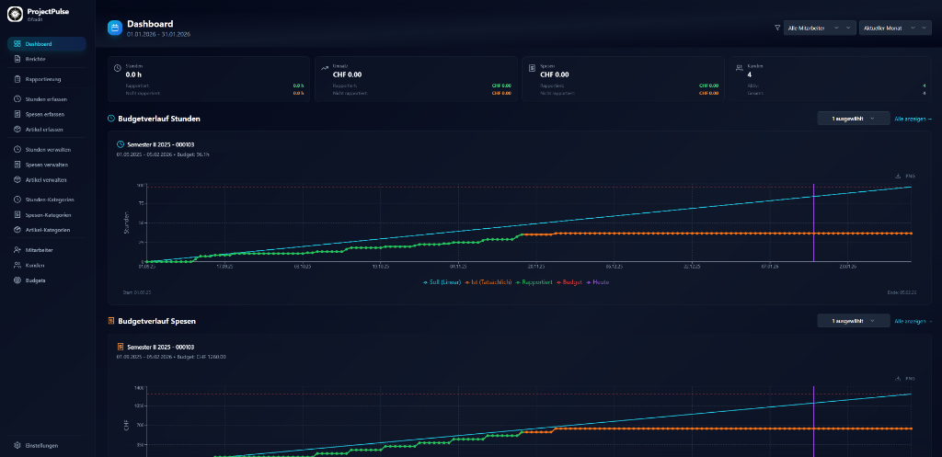Screen dimensions: 942x457
Task: Toggle the Heute legend series
Action: [x=597, y=281]
